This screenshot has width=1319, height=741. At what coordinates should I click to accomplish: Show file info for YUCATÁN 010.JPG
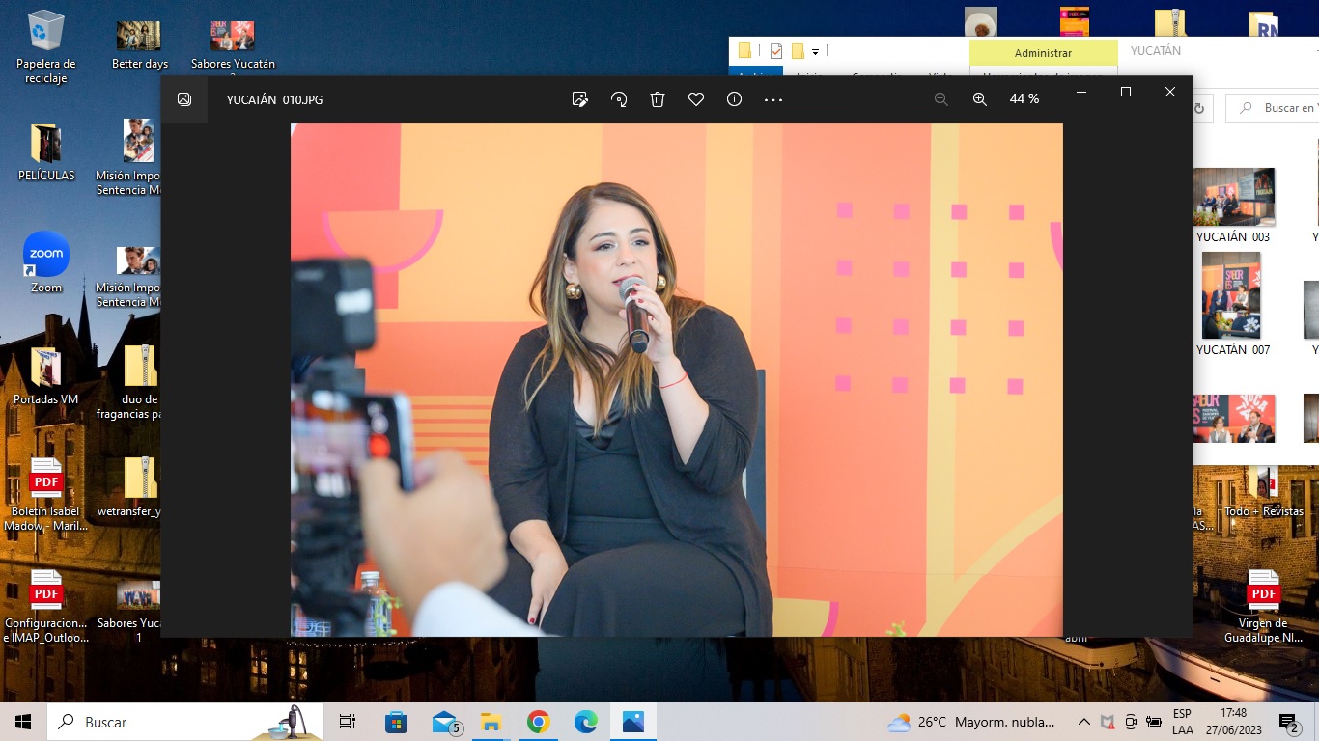coord(734,99)
